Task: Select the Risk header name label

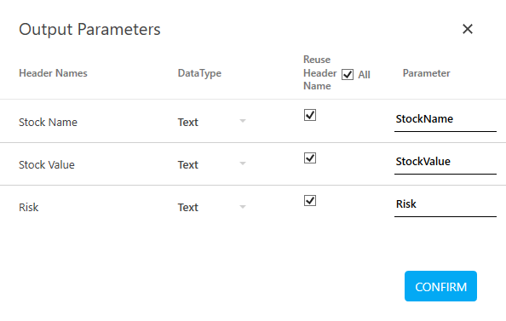Action: tap(29, 208)
